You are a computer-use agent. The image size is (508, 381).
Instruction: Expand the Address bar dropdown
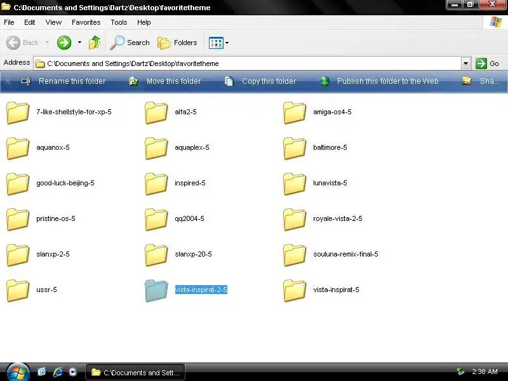[x=465, y=63]
